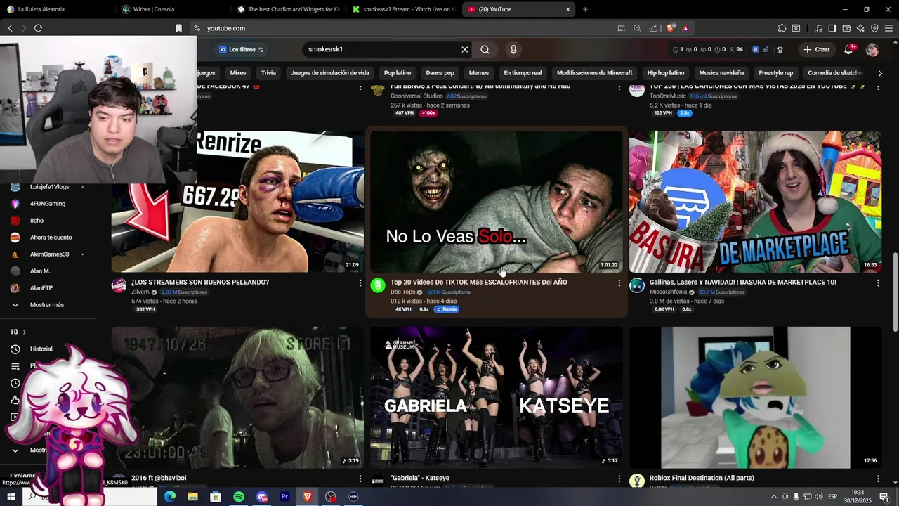Click the YouTube search magnifier button
899x506 pixels.
point(485,49)
